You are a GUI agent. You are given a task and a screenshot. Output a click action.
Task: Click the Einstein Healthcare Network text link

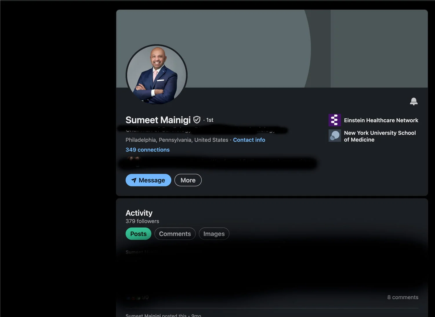(x=381, y=120)
